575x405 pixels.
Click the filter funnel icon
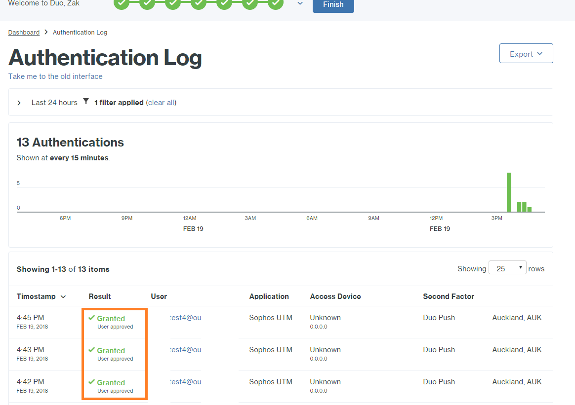click(86, 102)
